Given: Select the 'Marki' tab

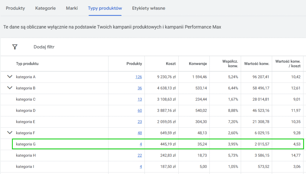Looking at the screenshot, I should tap(72, 8).
